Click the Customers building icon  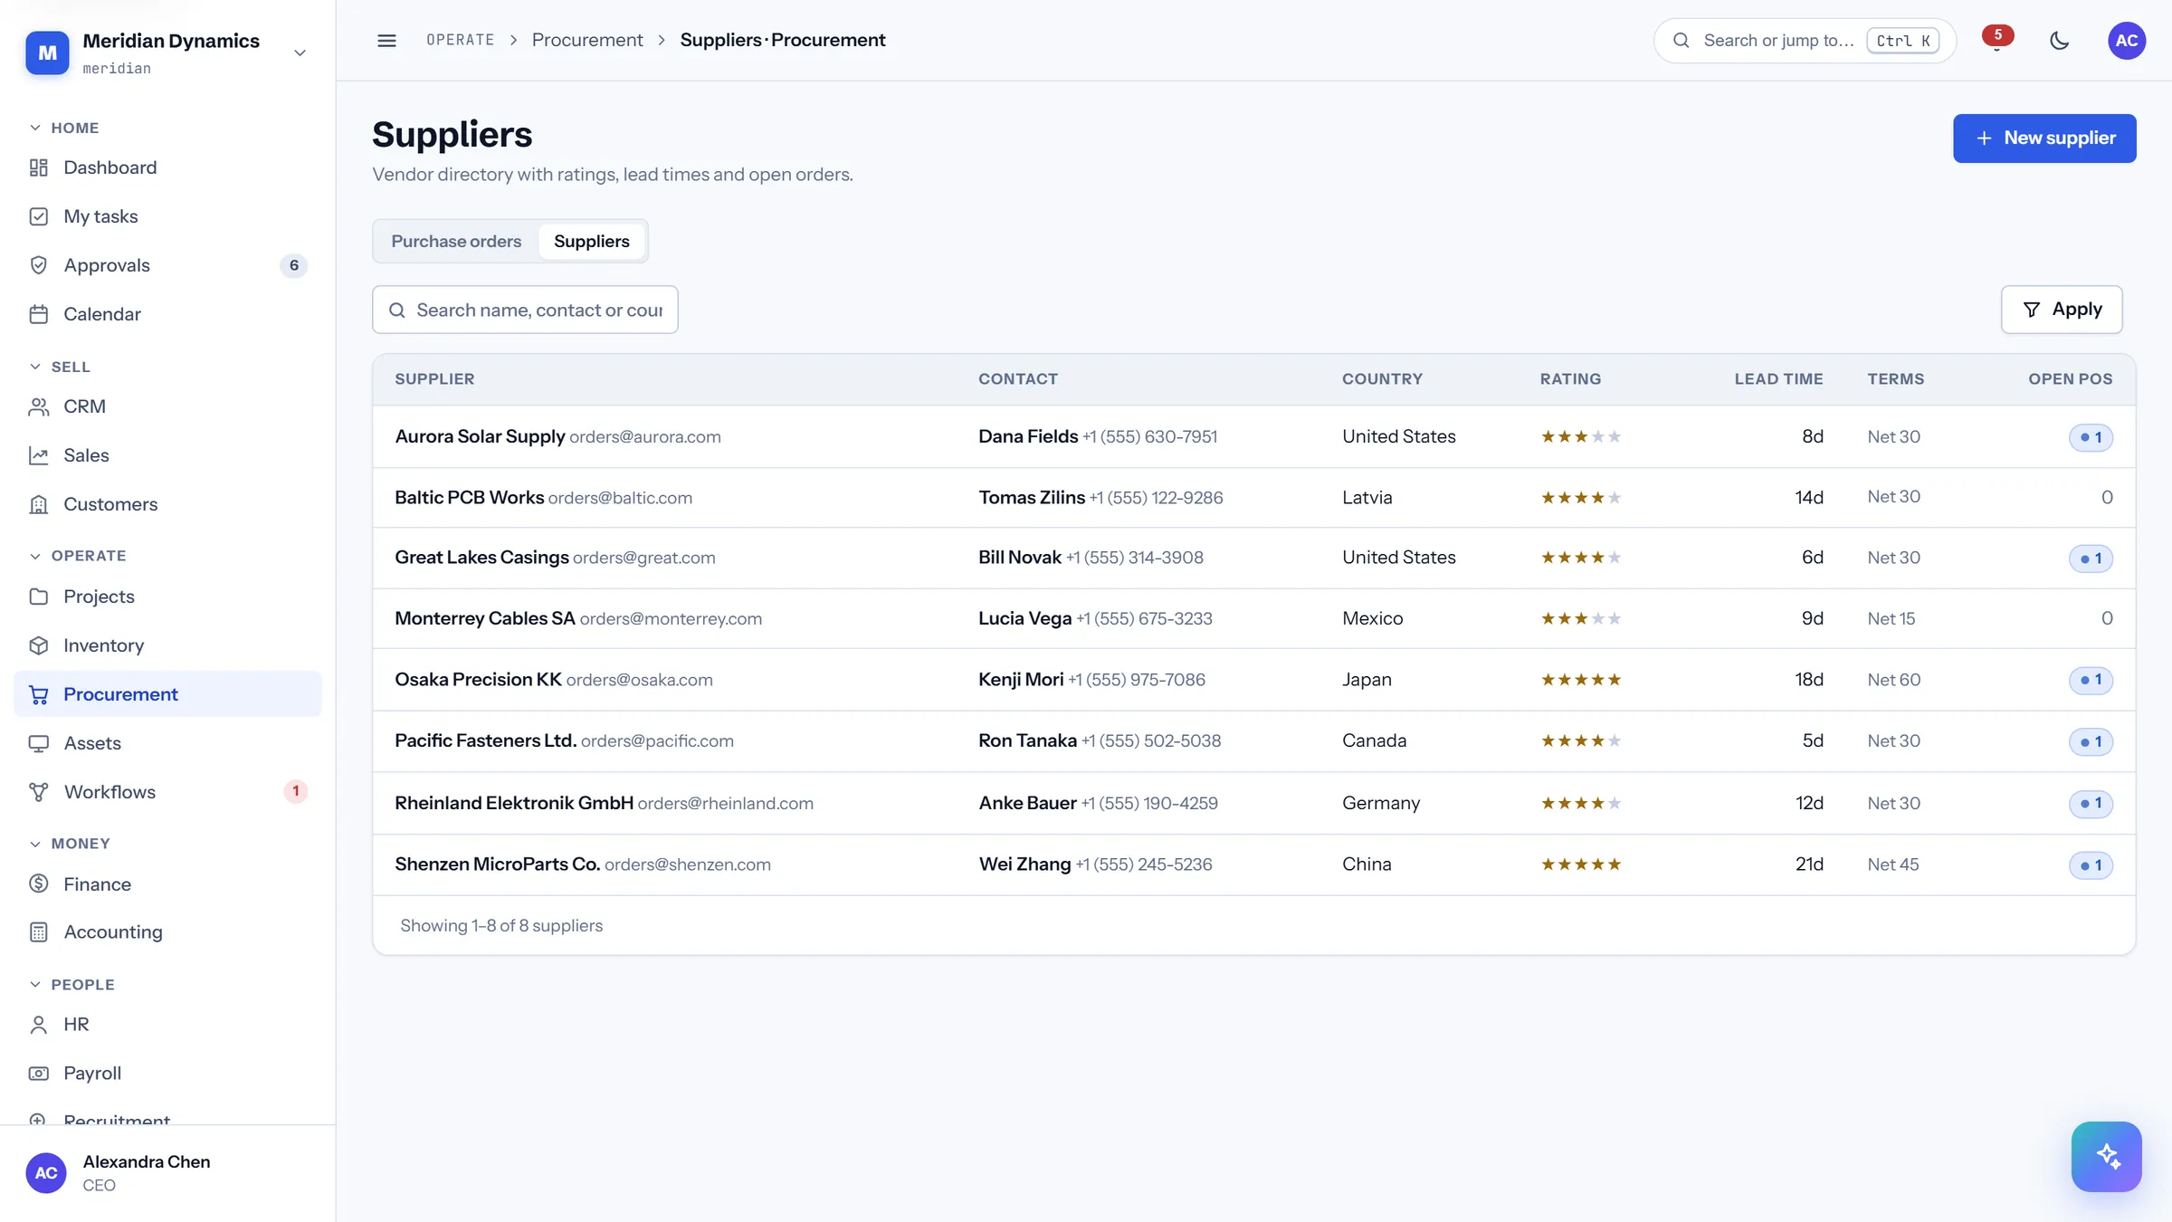coord(38,504)
